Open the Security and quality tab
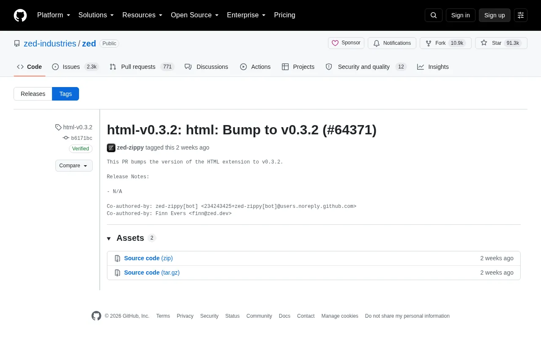 coord(366,67)
